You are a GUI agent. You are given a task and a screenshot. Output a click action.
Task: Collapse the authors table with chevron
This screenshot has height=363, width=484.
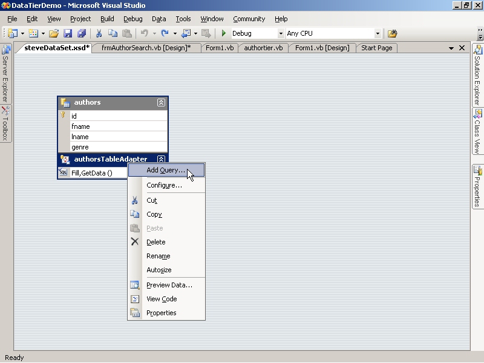161,102
